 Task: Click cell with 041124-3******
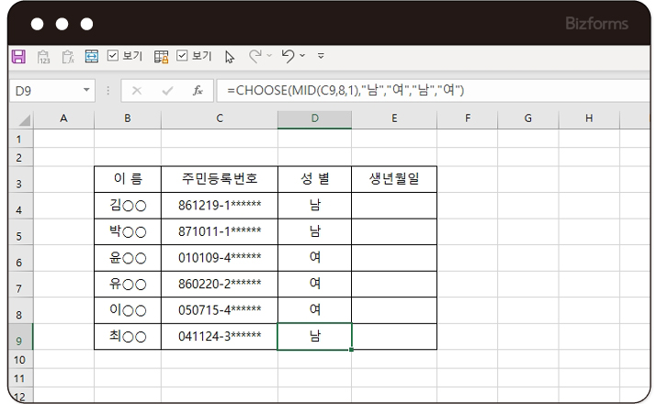(x=220, y=337)
